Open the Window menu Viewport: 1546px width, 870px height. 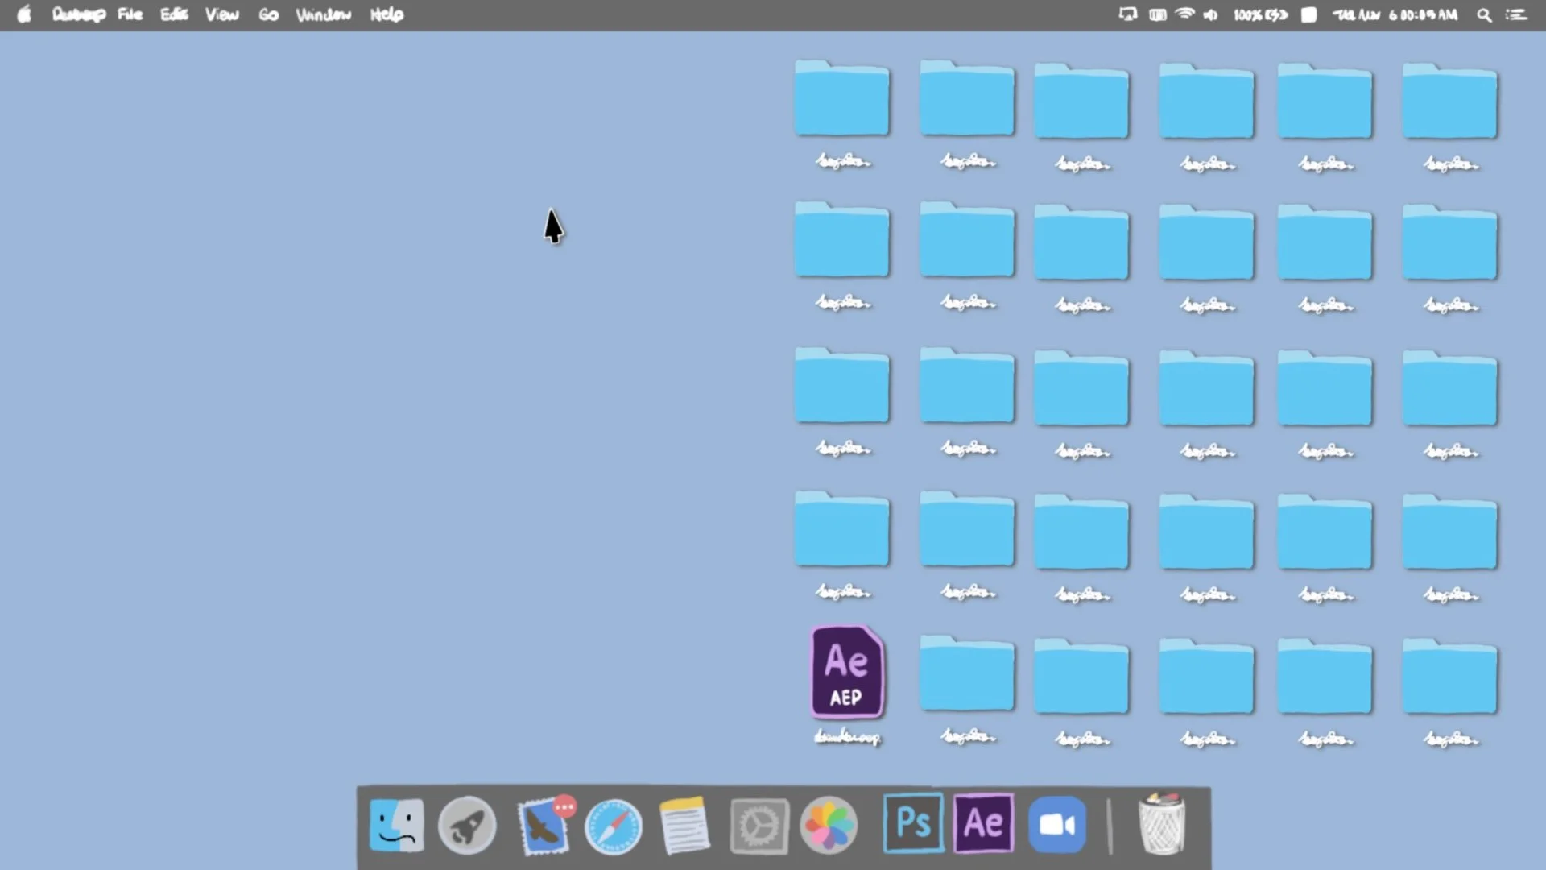323,14
